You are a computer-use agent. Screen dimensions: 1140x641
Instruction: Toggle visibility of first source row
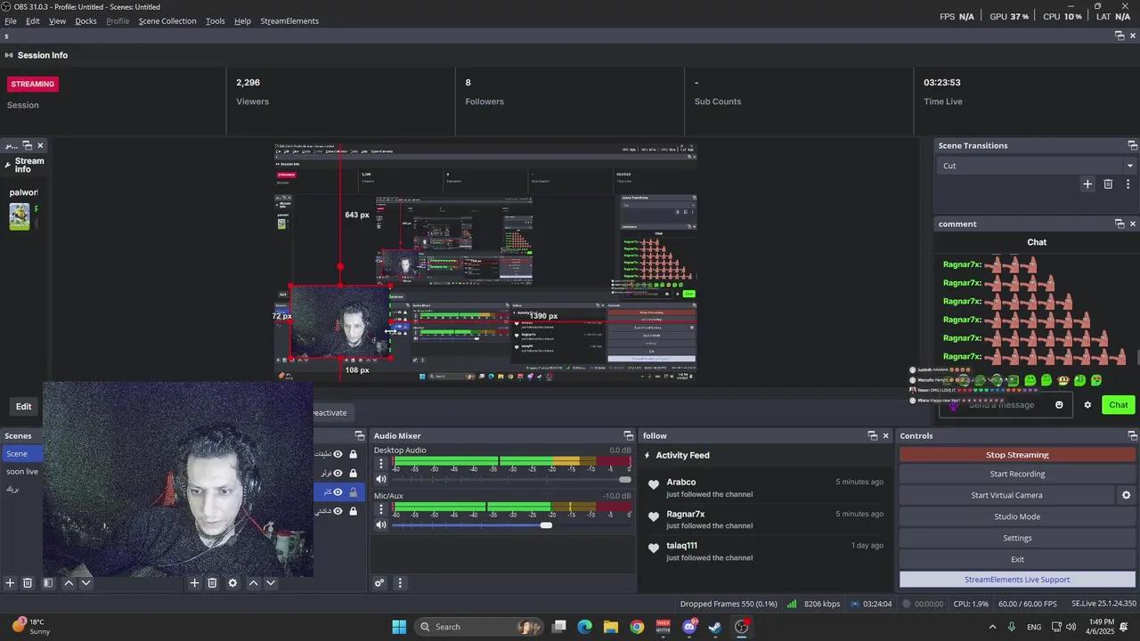coord(338,454)
